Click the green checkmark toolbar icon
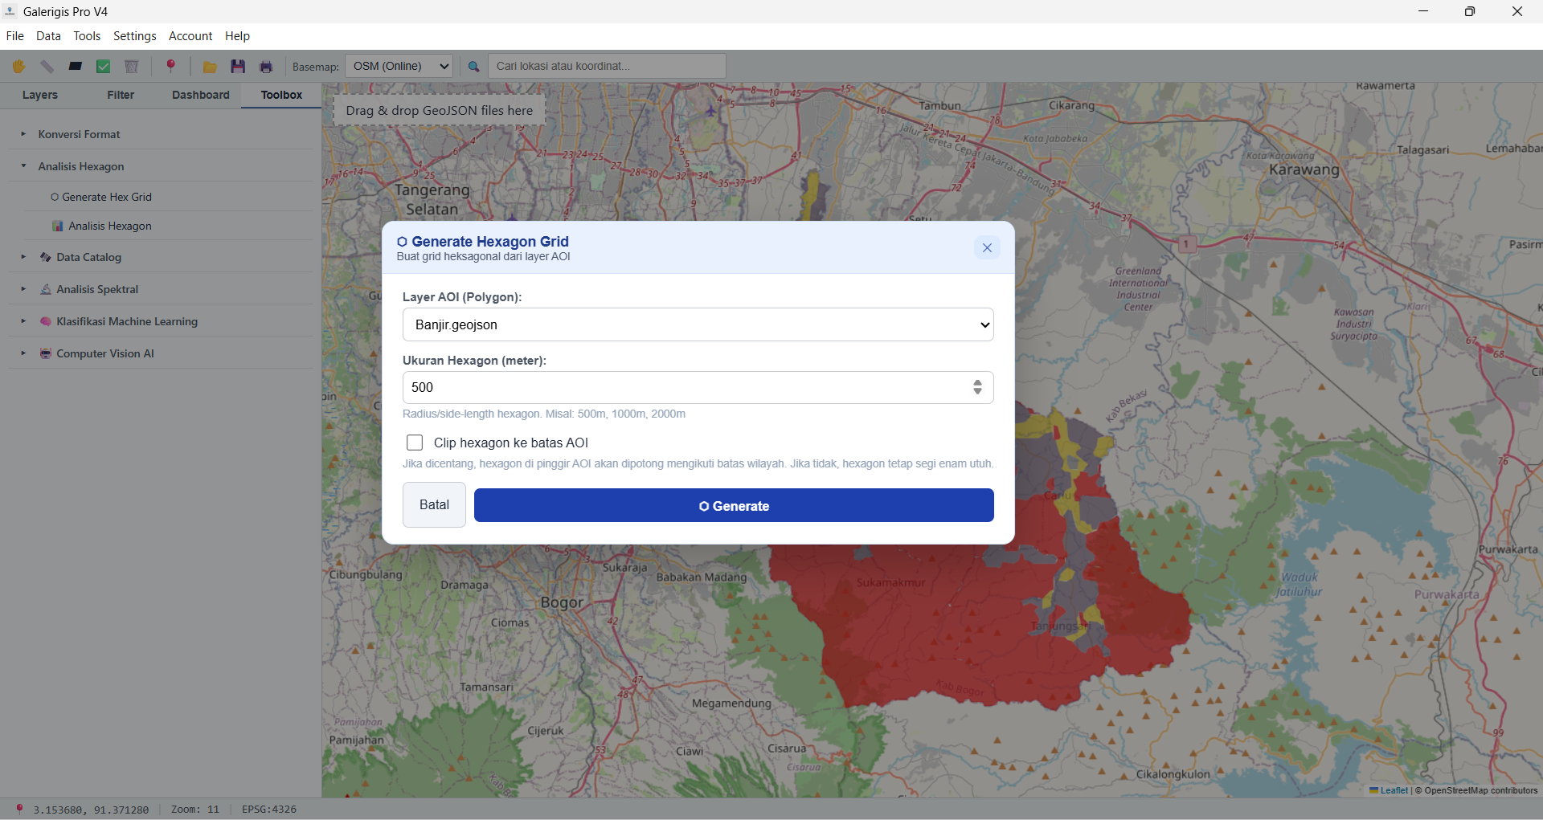 coord(104,67)
